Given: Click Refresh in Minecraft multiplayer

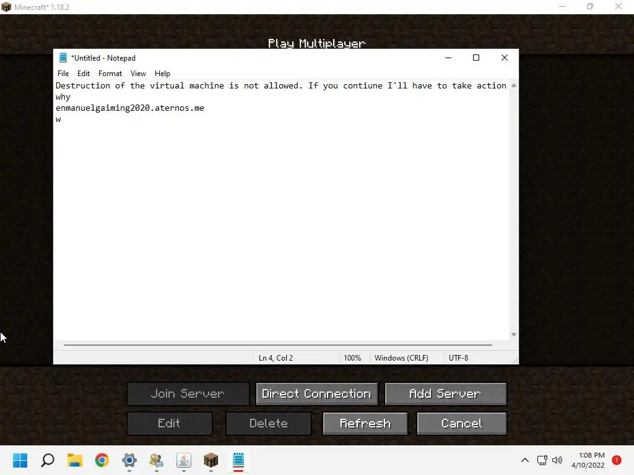Looking at the screenshot, I should pyautogui.click(x=365, y=423).
